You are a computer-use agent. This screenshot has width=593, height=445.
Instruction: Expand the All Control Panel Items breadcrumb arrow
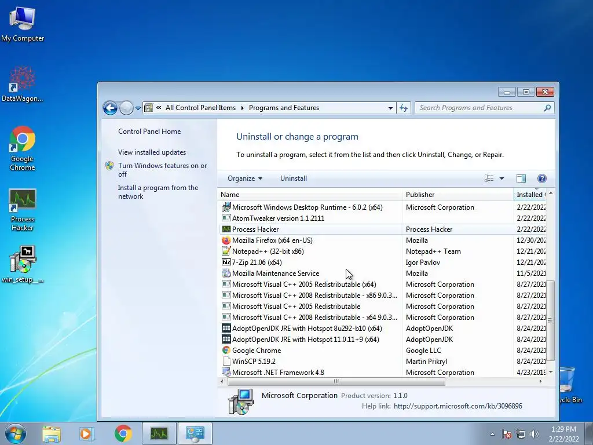pos(243,108)
